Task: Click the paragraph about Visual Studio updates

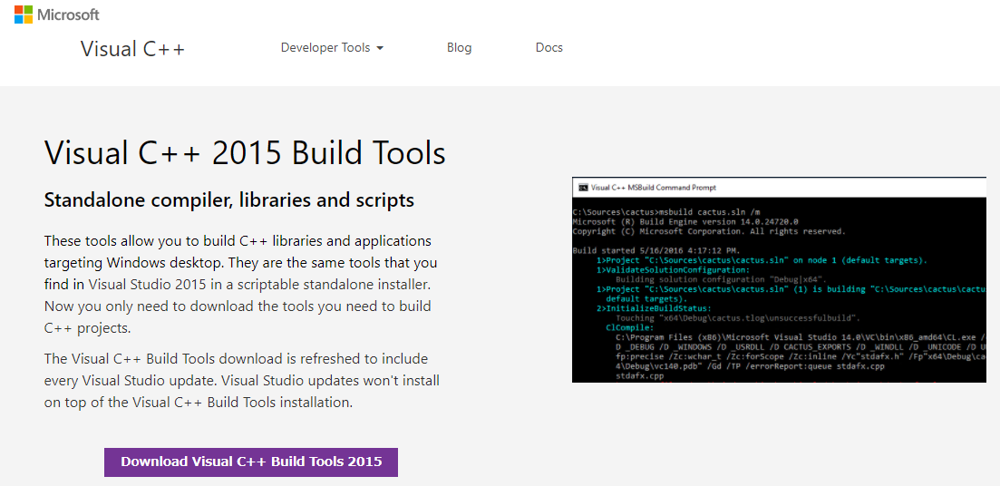Action: [240, 381]
